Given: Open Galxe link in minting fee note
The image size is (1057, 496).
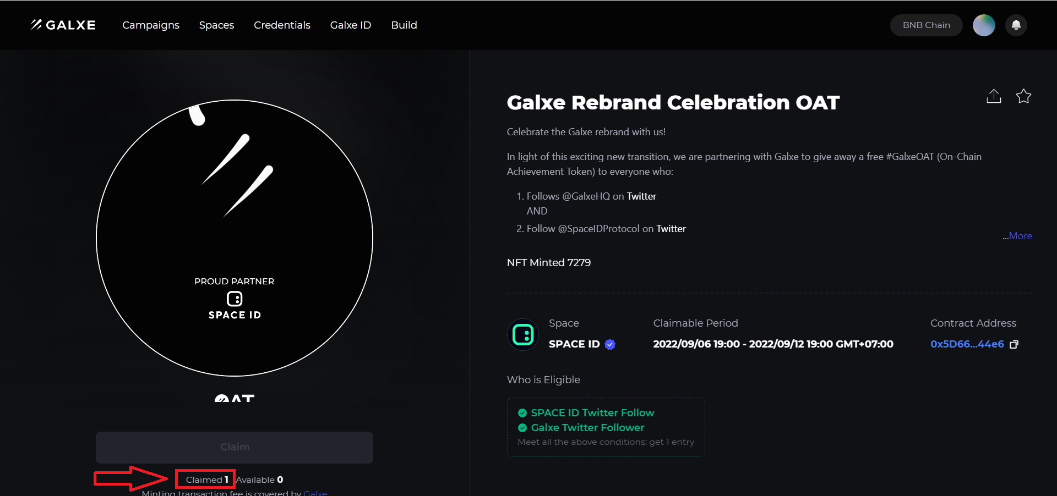Looking at the screenshot, I should point(315,493).
